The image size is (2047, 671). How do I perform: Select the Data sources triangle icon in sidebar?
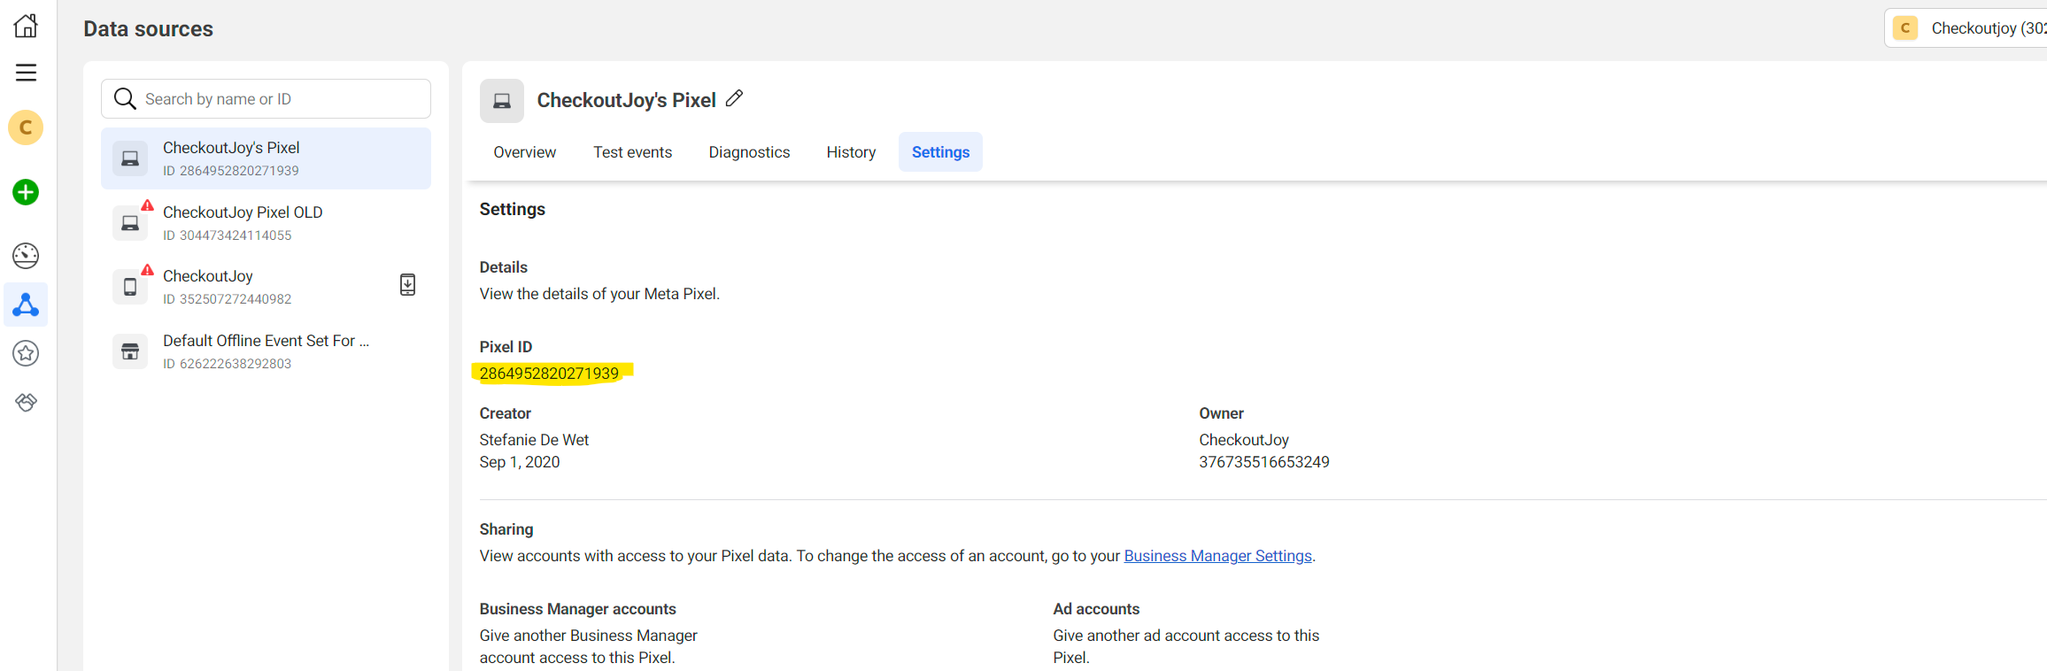click(26, 305)
